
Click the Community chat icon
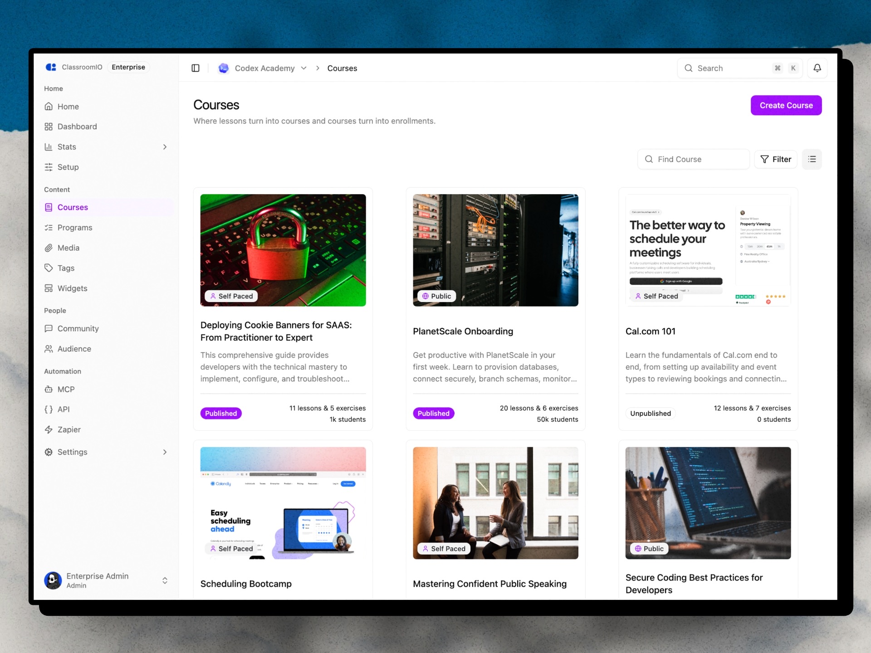coord(49,328)
